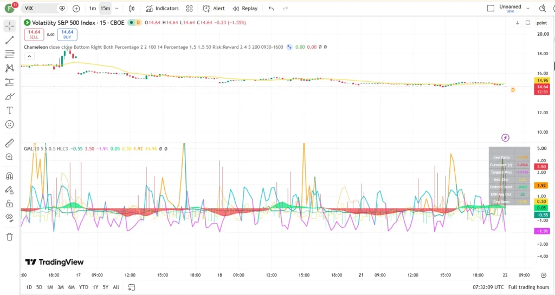Image resolution: width=555 pixels, height=295 pixels.
Task: Toggle stay in drawing mode
Action: coord(10,190)
